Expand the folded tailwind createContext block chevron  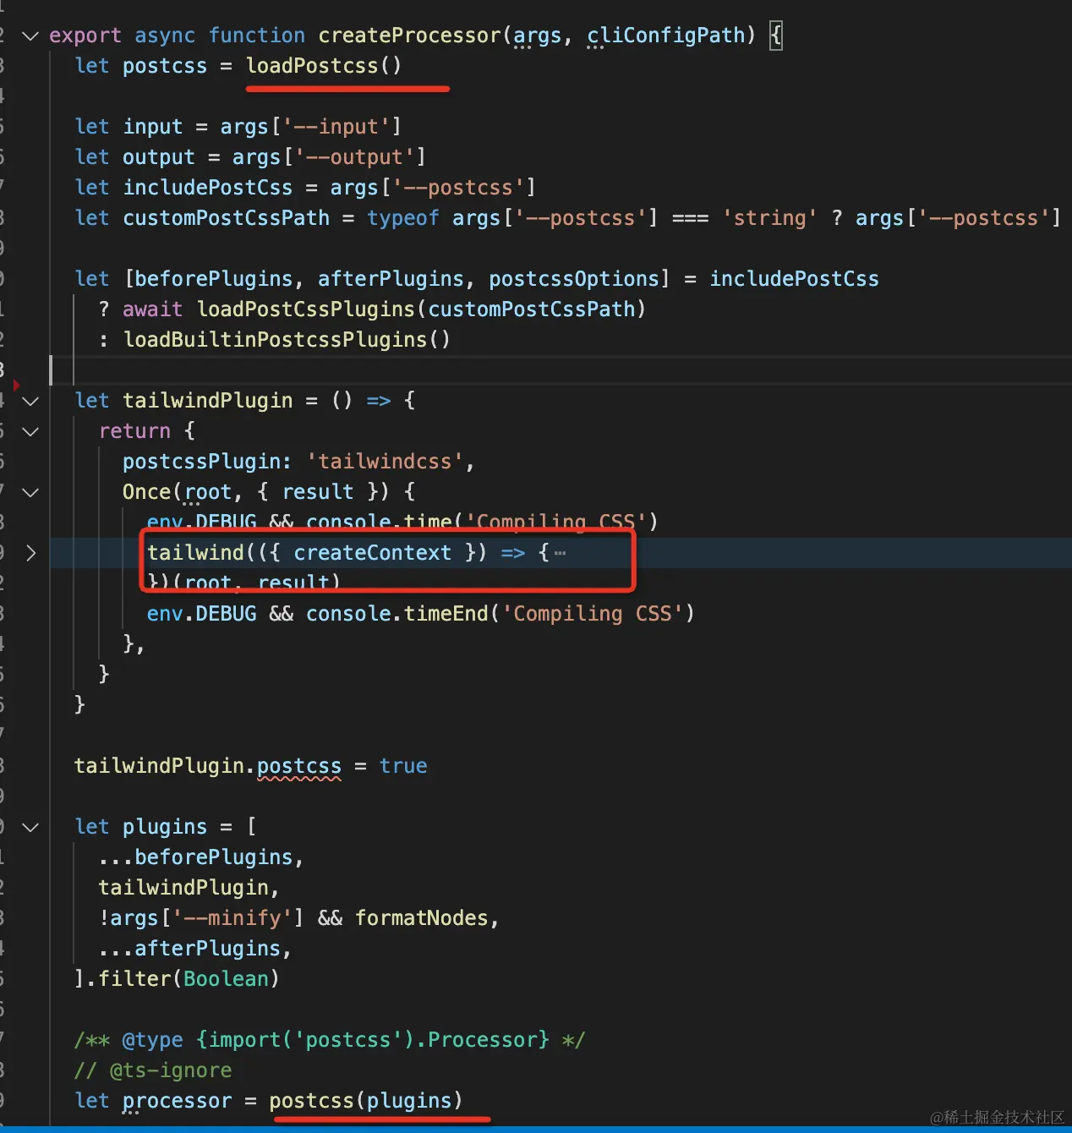[x=30, y=553]
